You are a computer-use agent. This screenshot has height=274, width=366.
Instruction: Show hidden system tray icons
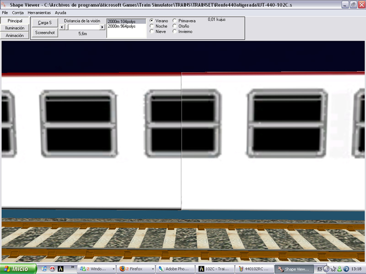tap(326, 269)
